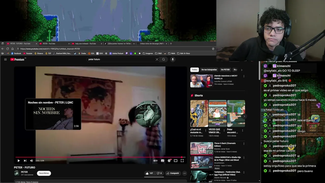Toggle subtitles in the video player
Screen dimensions: 325x183
click(x=162, y=161)
